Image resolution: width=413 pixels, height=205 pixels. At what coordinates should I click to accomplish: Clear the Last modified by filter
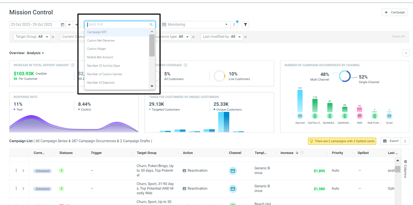coord(245,37)
